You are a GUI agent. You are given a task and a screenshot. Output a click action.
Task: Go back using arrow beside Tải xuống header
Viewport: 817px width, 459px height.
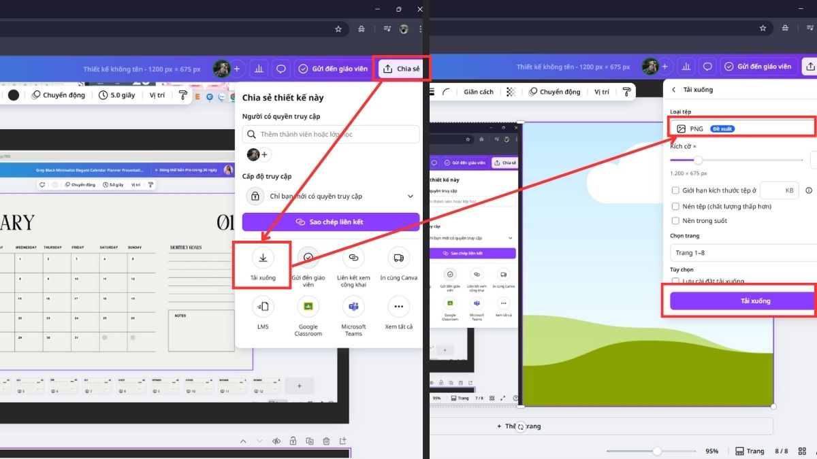point(674,90)
